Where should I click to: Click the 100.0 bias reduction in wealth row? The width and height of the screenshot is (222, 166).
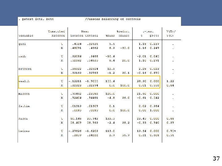click(x=125, y=85)
